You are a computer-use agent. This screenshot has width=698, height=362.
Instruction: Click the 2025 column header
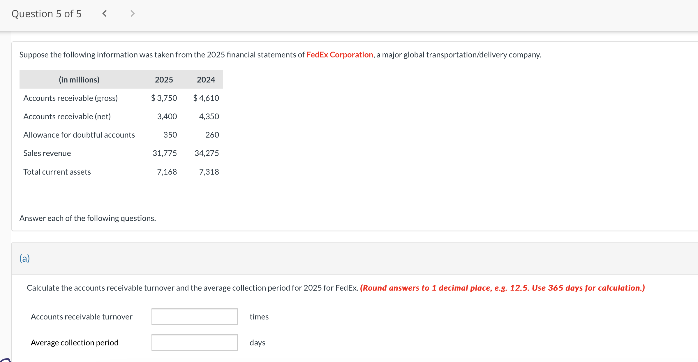tap(164, 80)
